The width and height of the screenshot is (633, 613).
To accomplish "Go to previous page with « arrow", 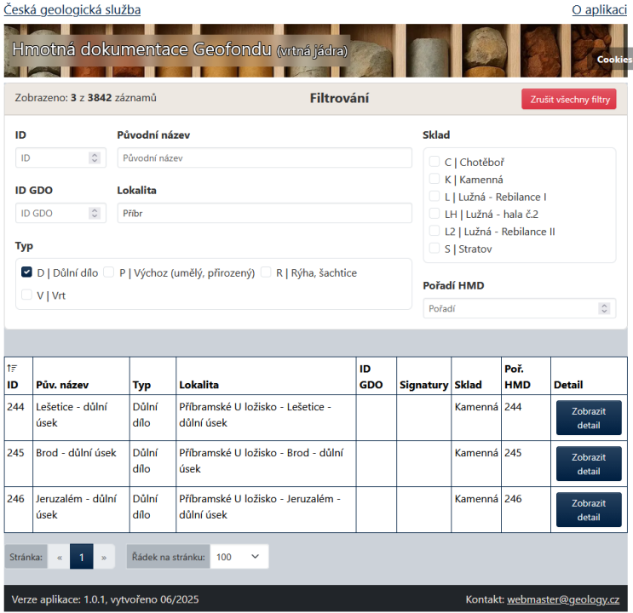I will click(60, 557).
